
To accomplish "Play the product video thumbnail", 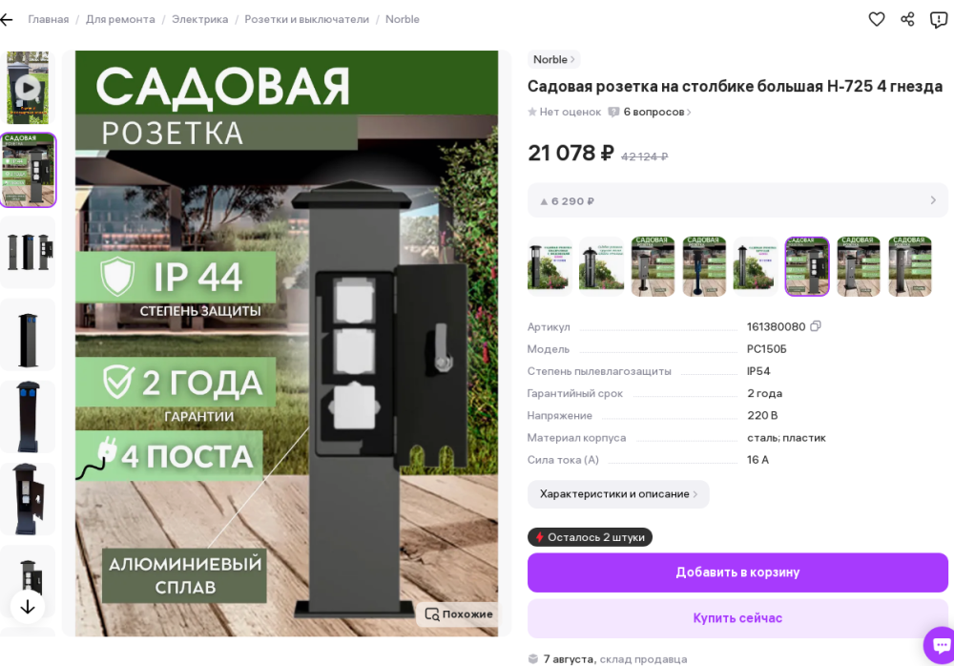I will tap(28, 88).
